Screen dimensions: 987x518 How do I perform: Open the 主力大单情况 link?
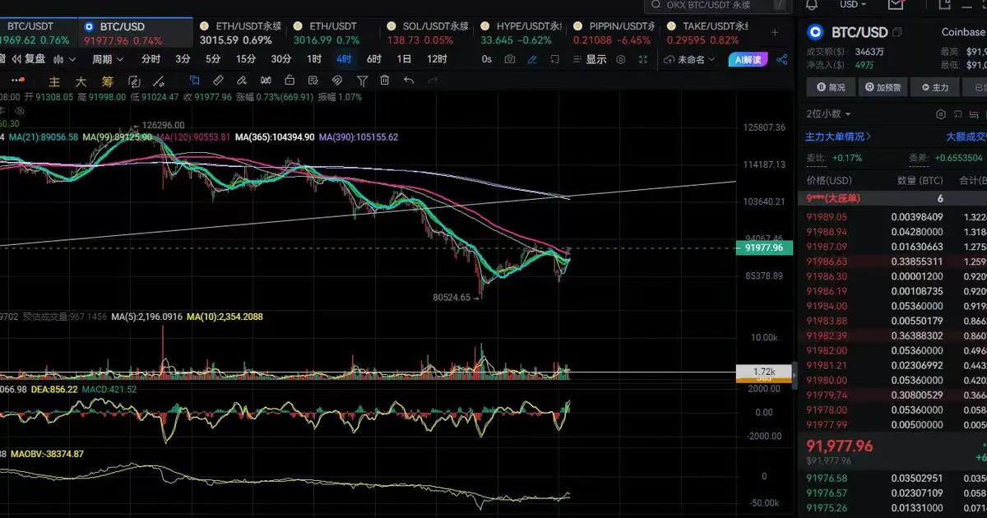pyautogui.click(x=838, y=136)
